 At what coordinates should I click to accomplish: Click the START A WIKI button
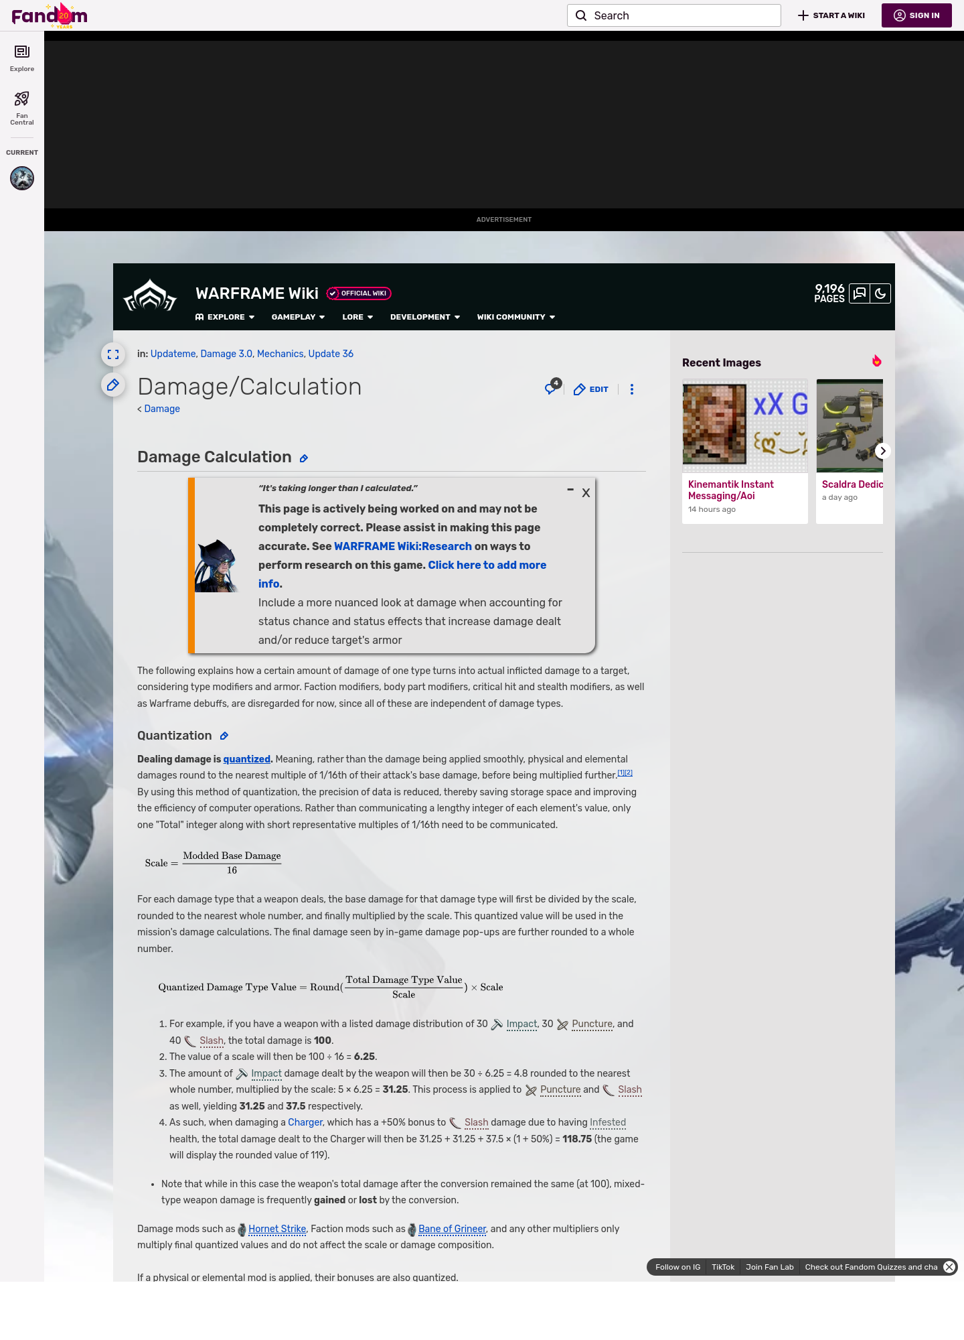pos(831,15)
